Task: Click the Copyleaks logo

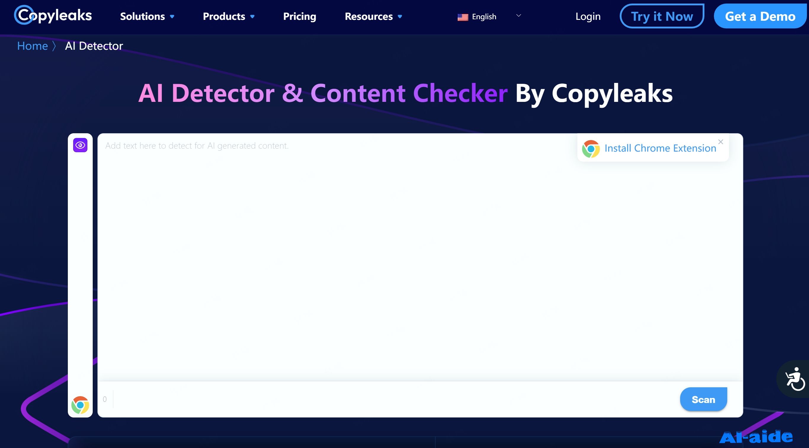Action: (x=53, y=15)
